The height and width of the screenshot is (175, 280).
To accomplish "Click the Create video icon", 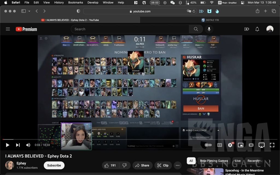I will point(247,29).
